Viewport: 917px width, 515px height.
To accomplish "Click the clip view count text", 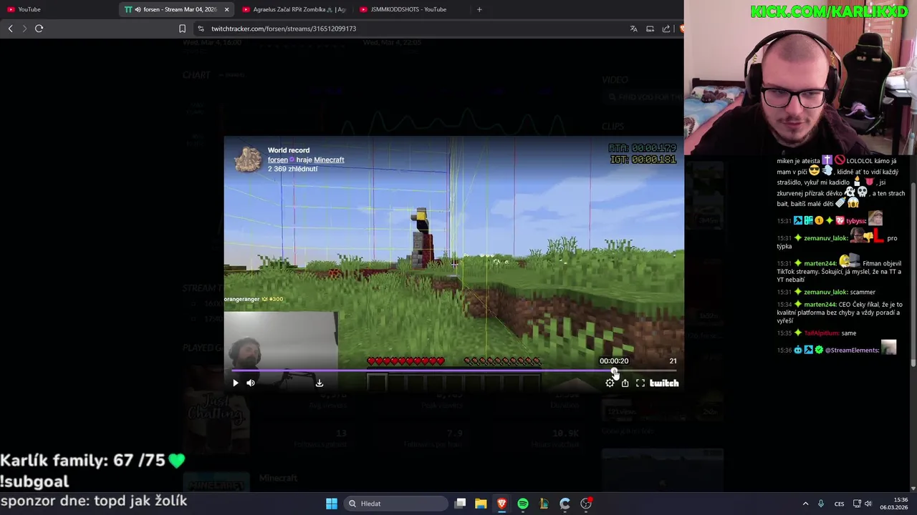I will (x=292, y=169).
